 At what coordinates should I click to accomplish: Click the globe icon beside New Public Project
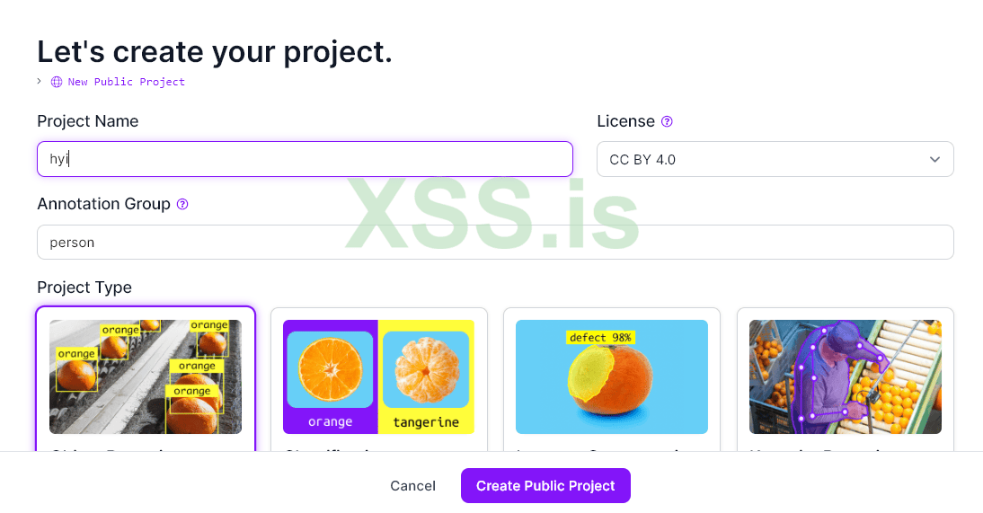coord(57,82)
